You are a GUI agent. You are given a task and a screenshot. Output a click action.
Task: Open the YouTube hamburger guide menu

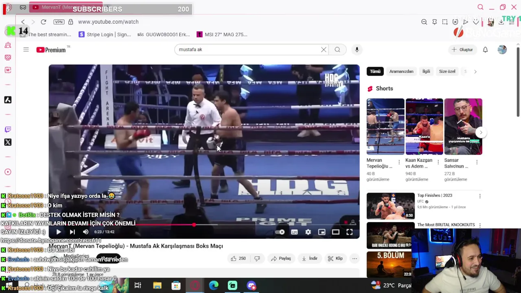pos(26,50)
